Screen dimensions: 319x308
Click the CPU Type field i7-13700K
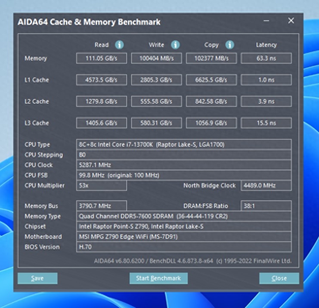(184, 145)
